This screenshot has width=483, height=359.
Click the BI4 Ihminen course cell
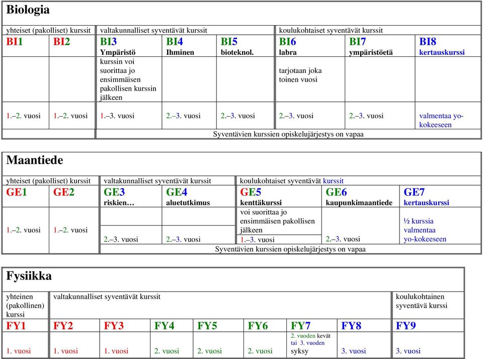[189, 46]
